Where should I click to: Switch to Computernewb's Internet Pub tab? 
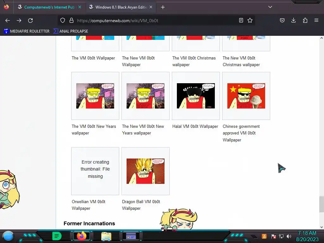click(x=49, y=7)
